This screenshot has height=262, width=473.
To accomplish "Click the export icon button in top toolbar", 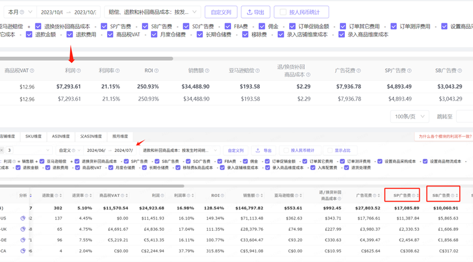I will click(x=255, y=12).
